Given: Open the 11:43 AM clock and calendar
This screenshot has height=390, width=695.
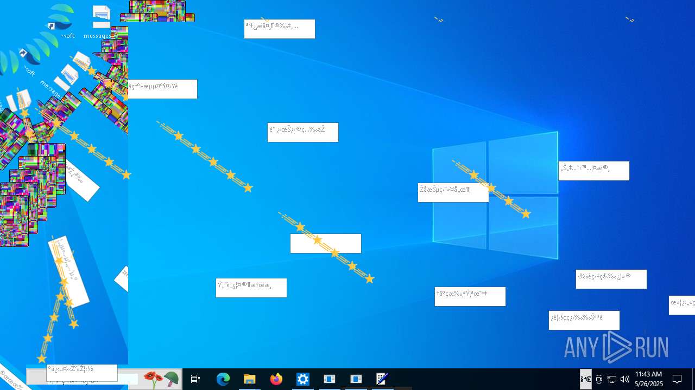Looking at the screenshot, I should (x=649, y=379).
